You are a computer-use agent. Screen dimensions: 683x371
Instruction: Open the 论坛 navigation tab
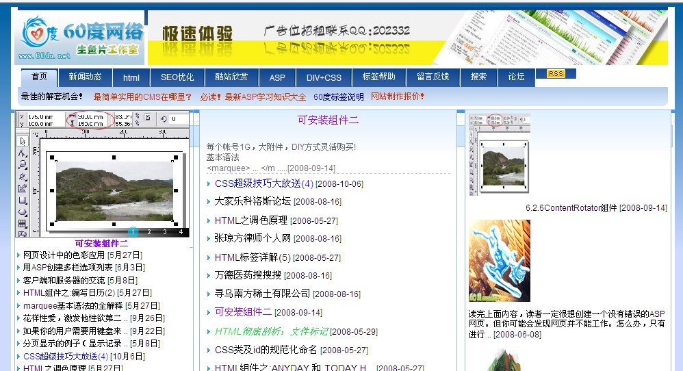pos(516,77)
